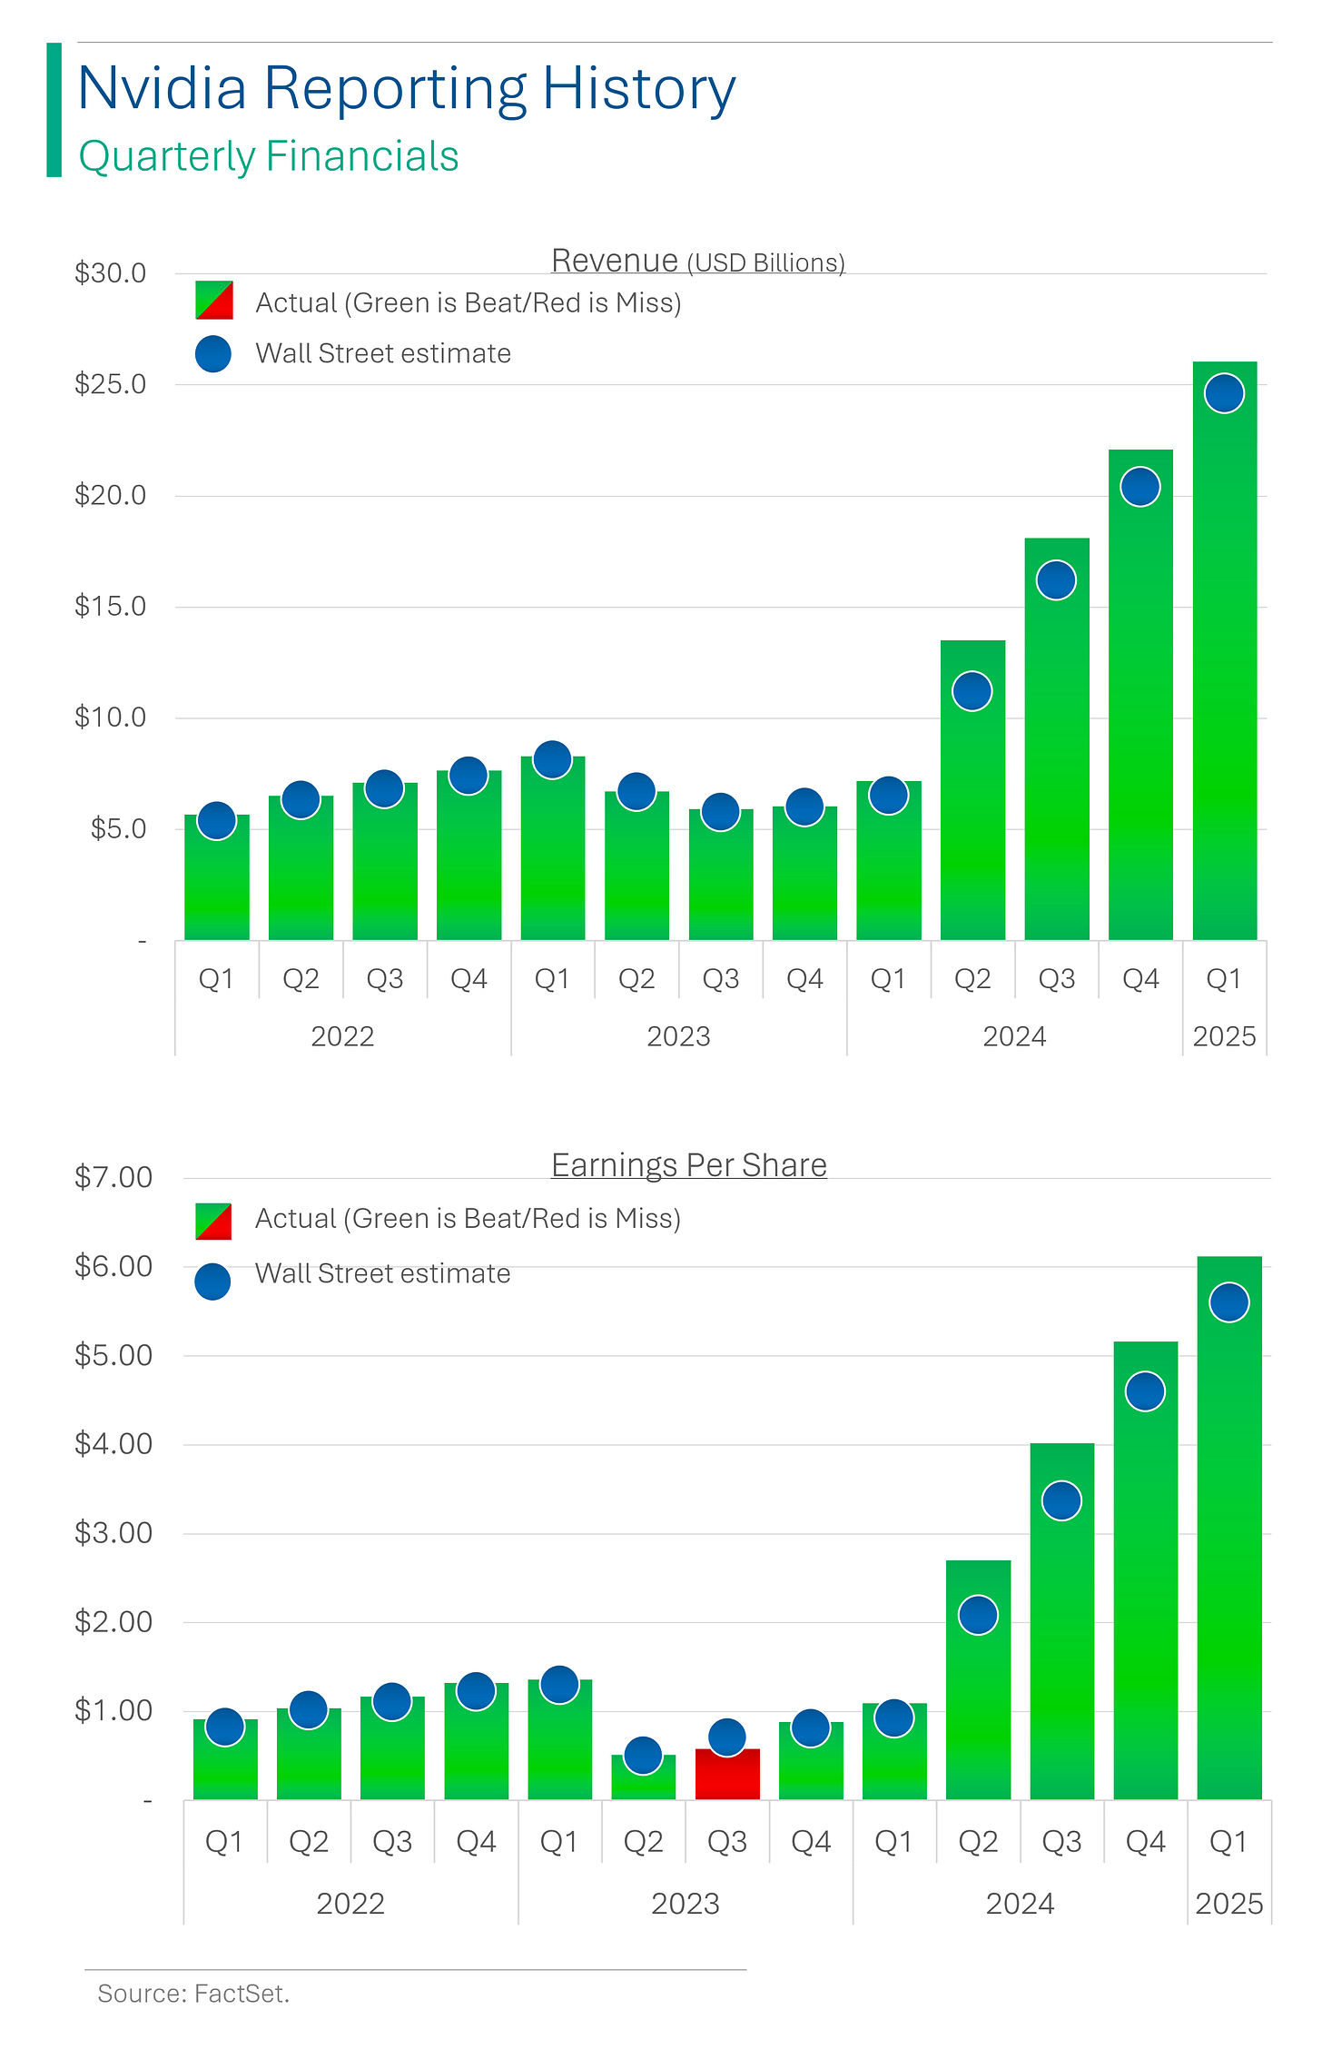Click the 2025 year label under EPS chart
The height and width of the screenshot is (2049, 1322).
tap(1229, 1903)
